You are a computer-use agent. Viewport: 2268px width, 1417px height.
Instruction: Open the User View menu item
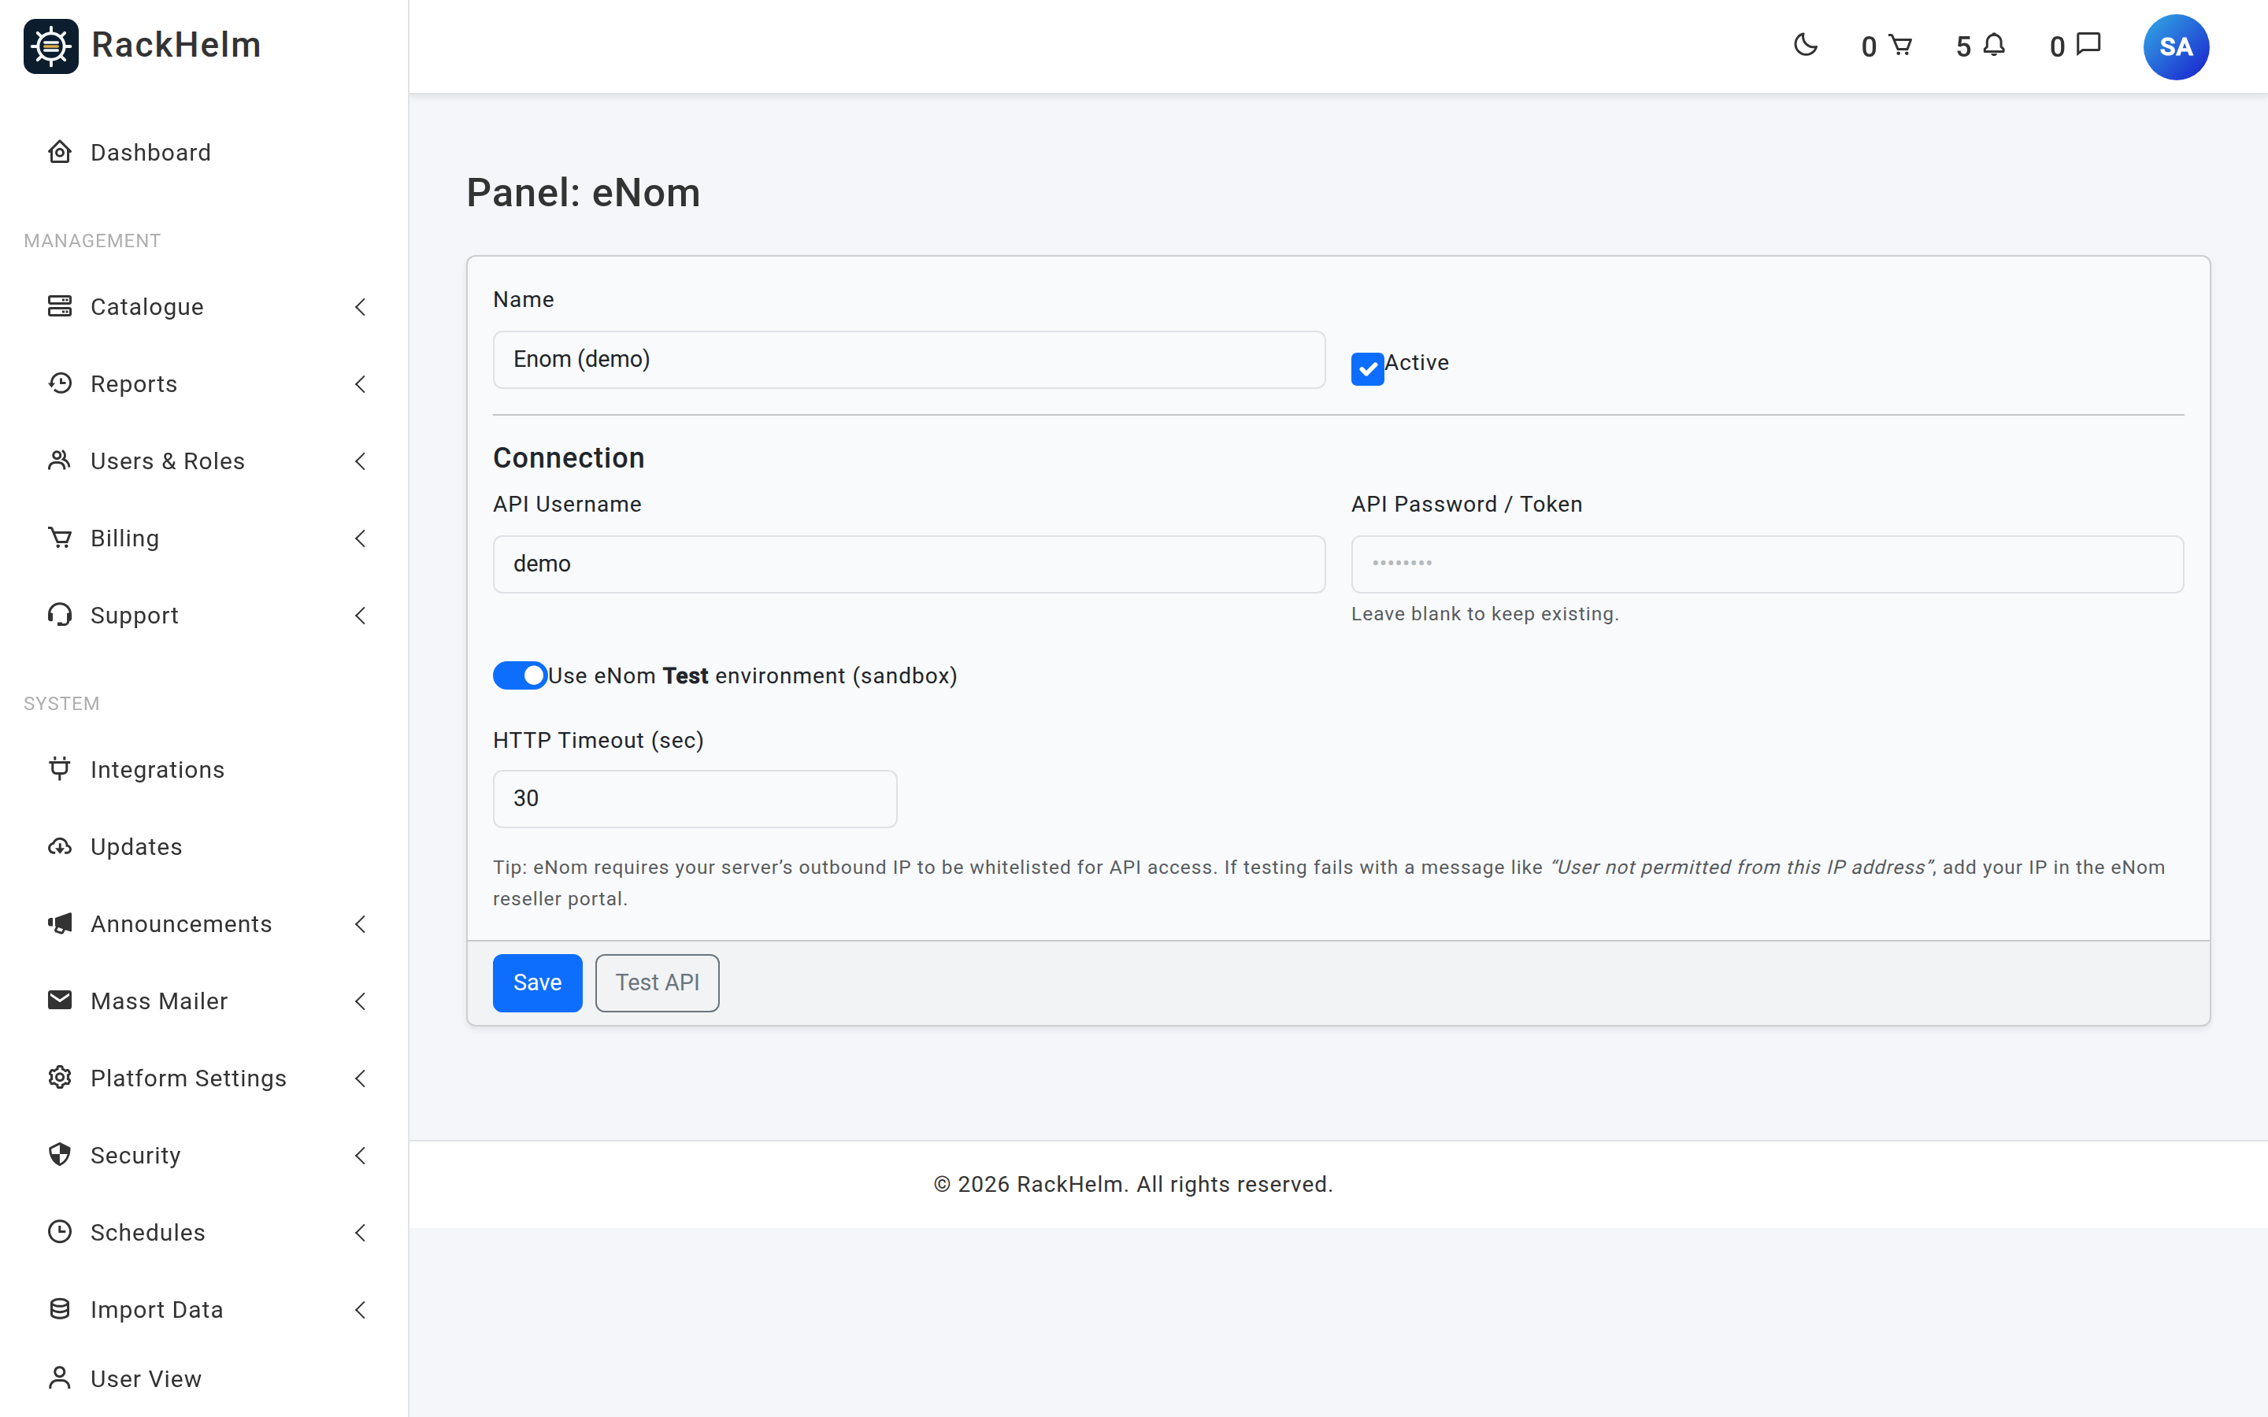pyautogui.click(x=204, y=1378)
